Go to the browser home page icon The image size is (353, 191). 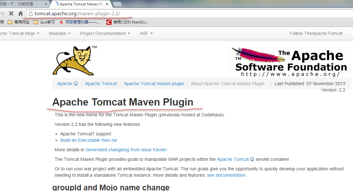tap(20, 14)
